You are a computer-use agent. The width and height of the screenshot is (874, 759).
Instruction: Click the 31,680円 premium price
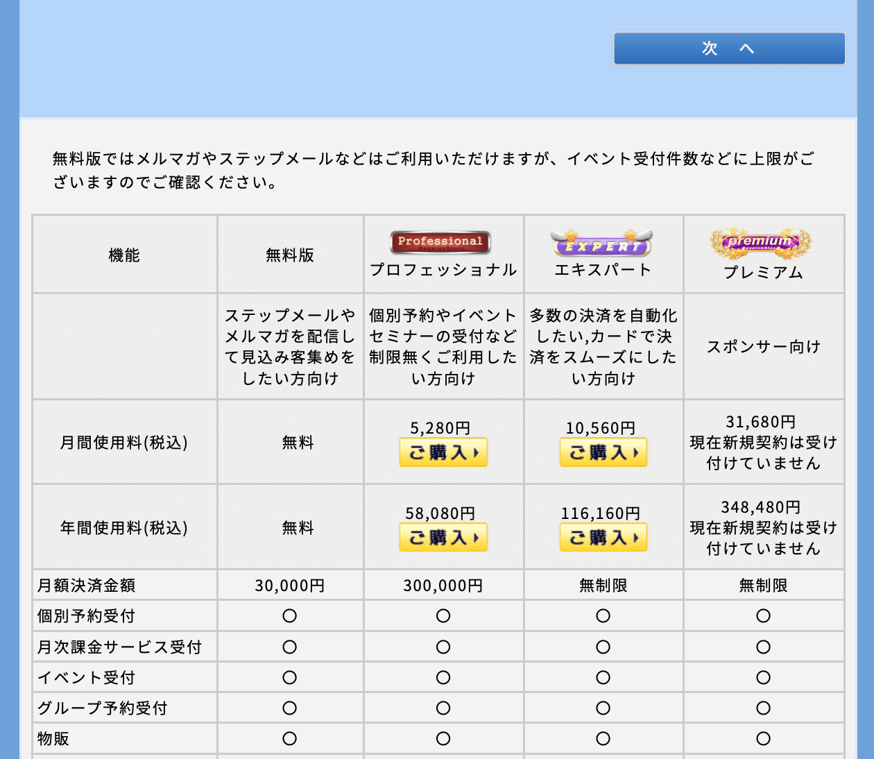point(761,422)
